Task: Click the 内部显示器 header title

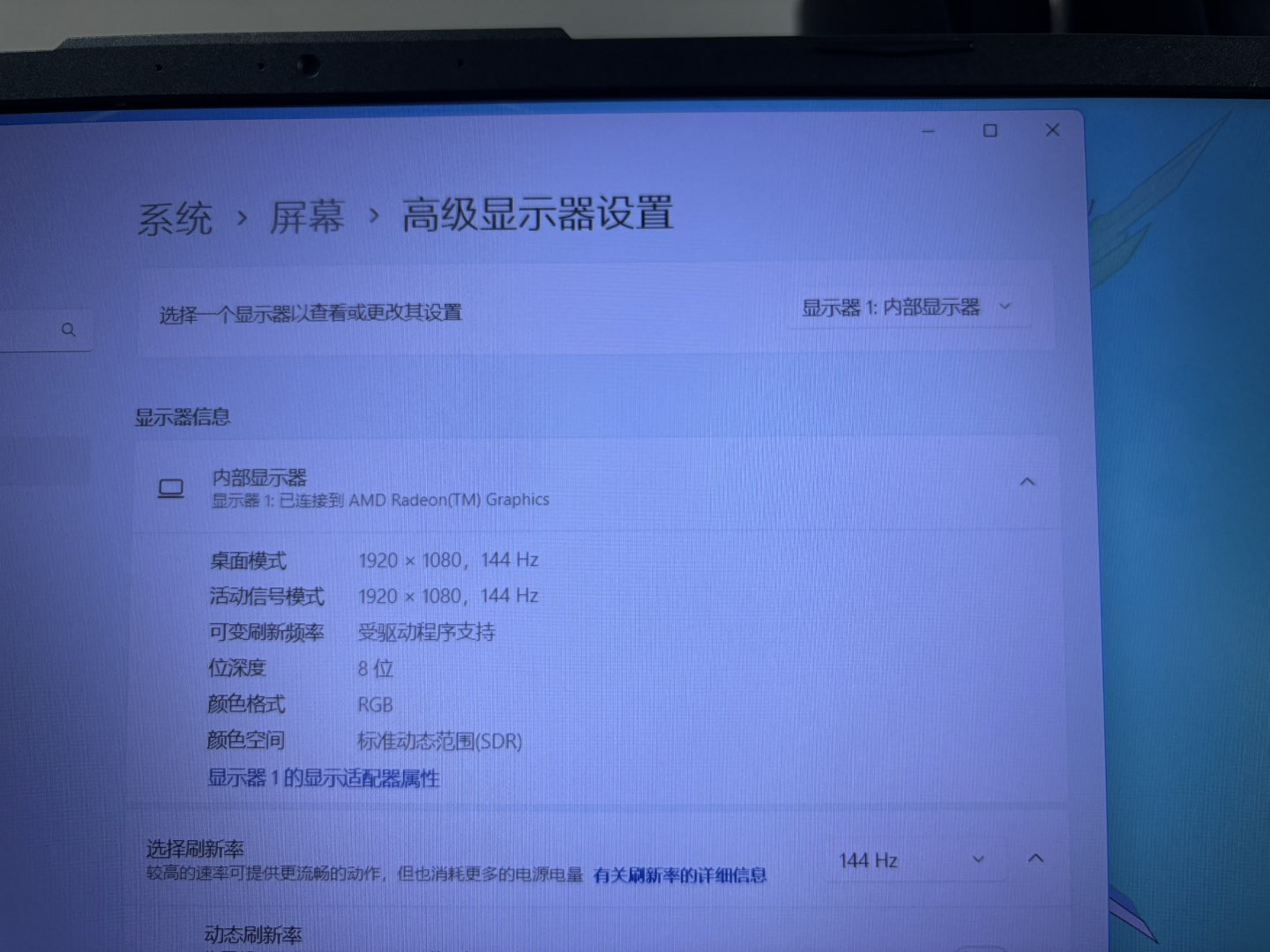Action: (259, 478)
